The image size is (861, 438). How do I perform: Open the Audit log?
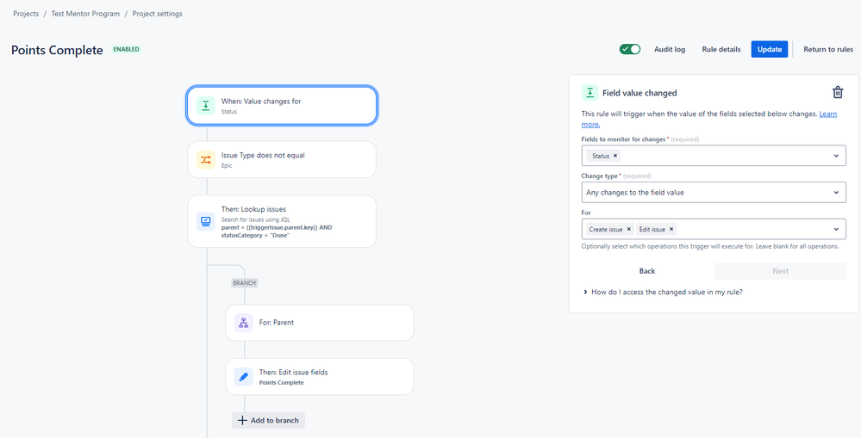click(670, 49)
